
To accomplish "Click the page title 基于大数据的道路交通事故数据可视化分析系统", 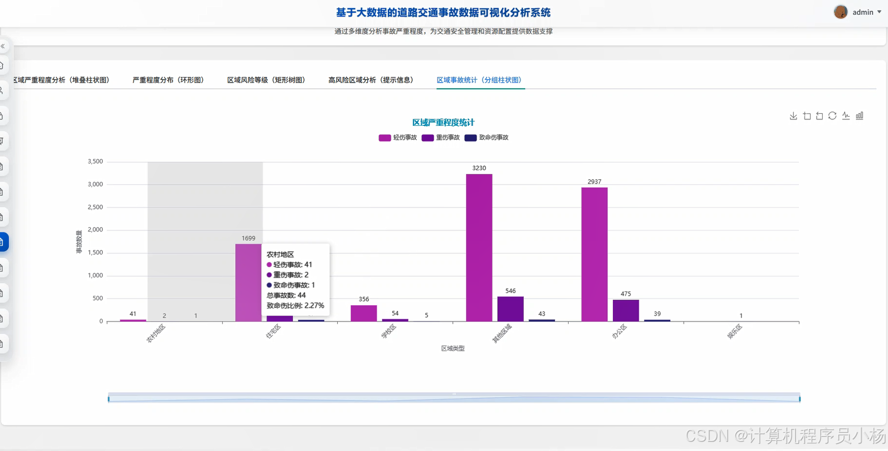I will pyautogui.click(x=443, y=12).
